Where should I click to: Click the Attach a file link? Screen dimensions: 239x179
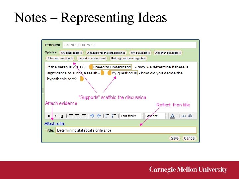[54, 123]
